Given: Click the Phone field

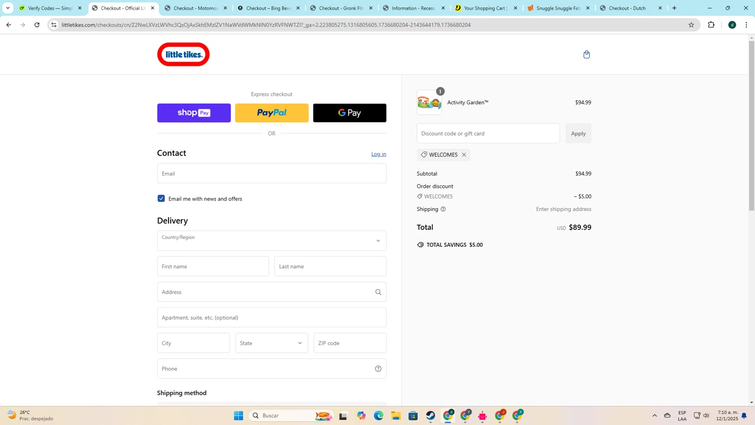Looking at the screenshot, I should [272, 369].
